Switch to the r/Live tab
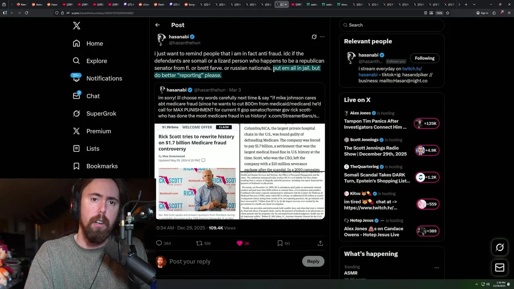Image resolution: width=514 pixels, height=289 pixels. [x=145, y=4]
